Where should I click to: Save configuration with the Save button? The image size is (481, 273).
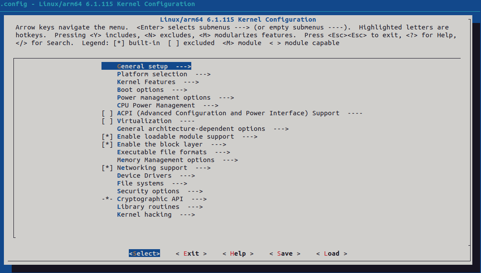click(x=285, y=253)
